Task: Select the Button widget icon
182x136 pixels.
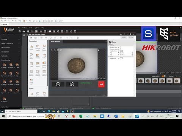Action: tap(38, 64)
